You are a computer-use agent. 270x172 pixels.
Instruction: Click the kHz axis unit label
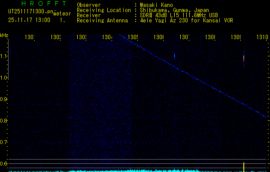click(x=4, y=35)
